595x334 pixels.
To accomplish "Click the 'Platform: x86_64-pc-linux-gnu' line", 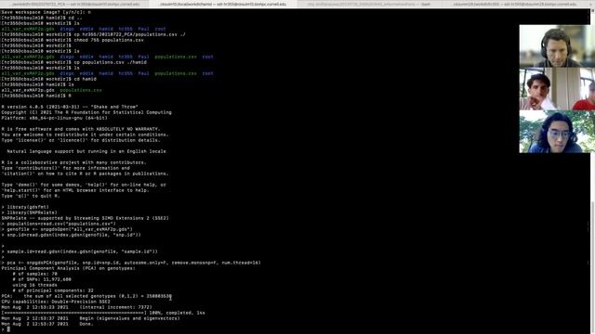I will (54, 118).
